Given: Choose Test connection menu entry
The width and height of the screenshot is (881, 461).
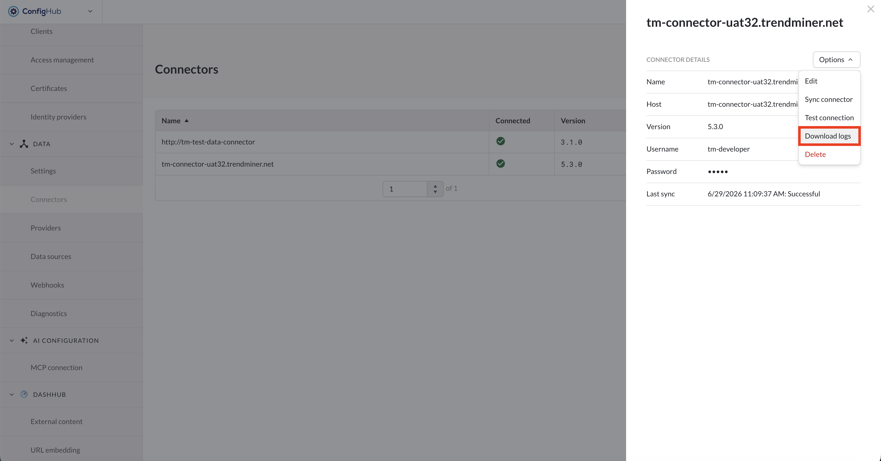Looking at the screenshot, I should tap(829, 118).
